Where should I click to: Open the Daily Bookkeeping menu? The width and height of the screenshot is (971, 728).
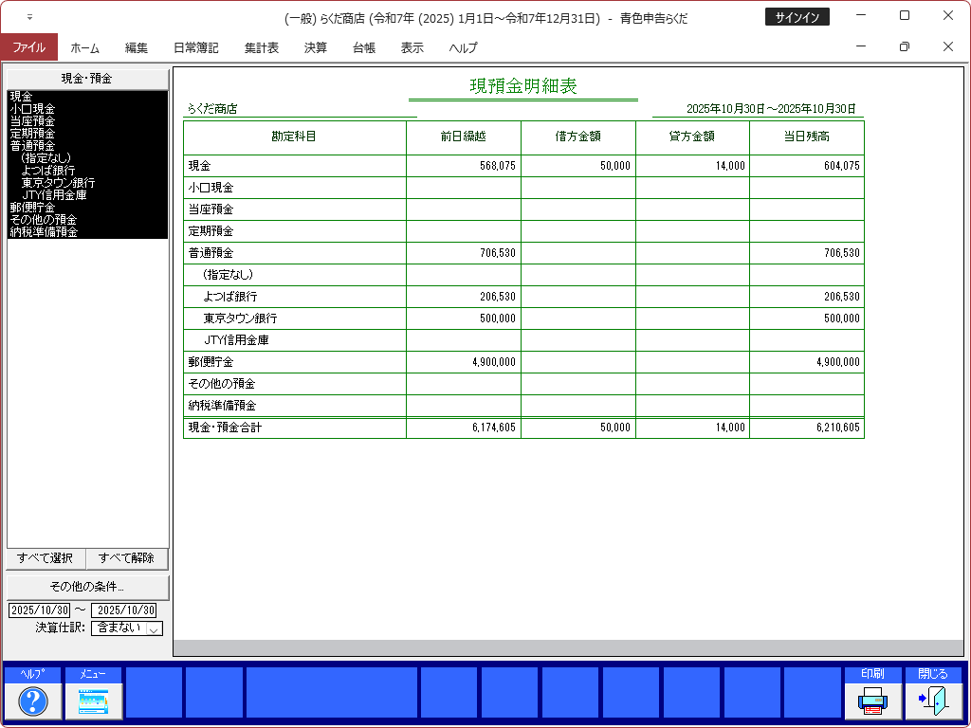coord(195,47)
